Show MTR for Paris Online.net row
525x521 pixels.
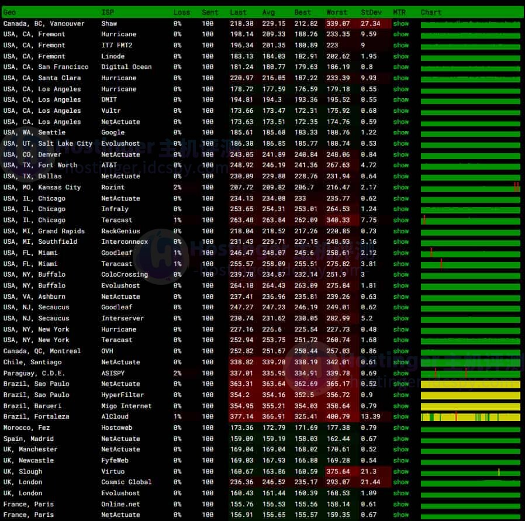click(x=400, y=504)
